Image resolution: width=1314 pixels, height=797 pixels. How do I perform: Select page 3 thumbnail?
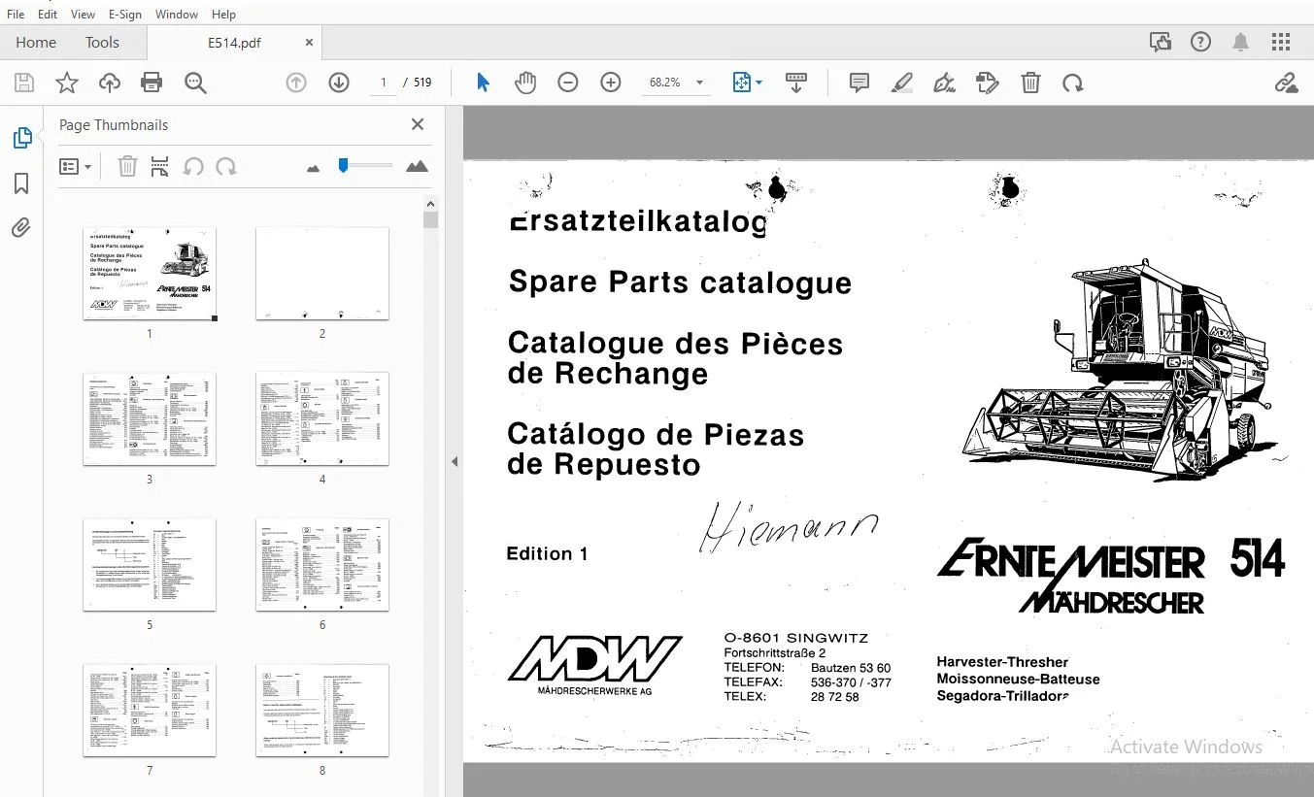pos(150,419)
